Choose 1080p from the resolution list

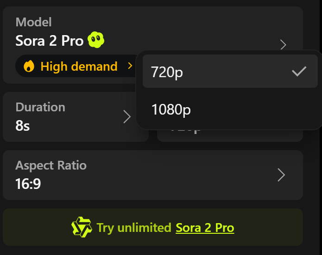pos(171,109)
